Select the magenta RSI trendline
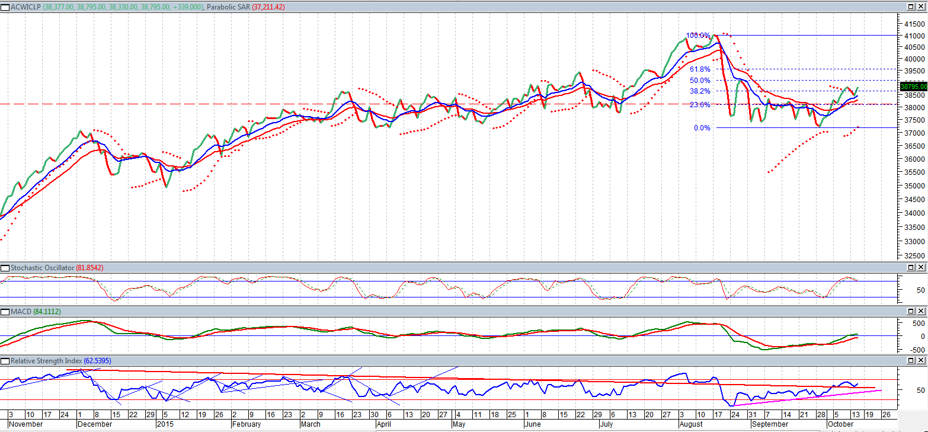The height and width of the screenshot is (432, 928). pyautogui.click(x=818, y=398)
